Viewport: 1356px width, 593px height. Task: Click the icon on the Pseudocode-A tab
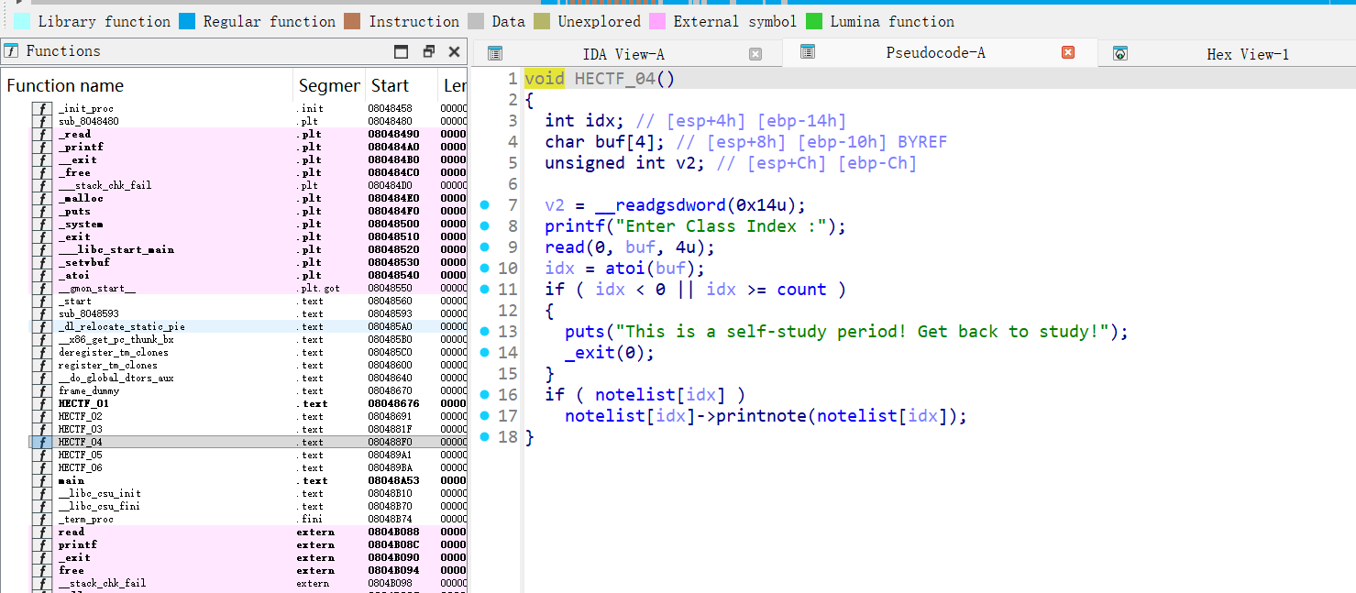807,53
